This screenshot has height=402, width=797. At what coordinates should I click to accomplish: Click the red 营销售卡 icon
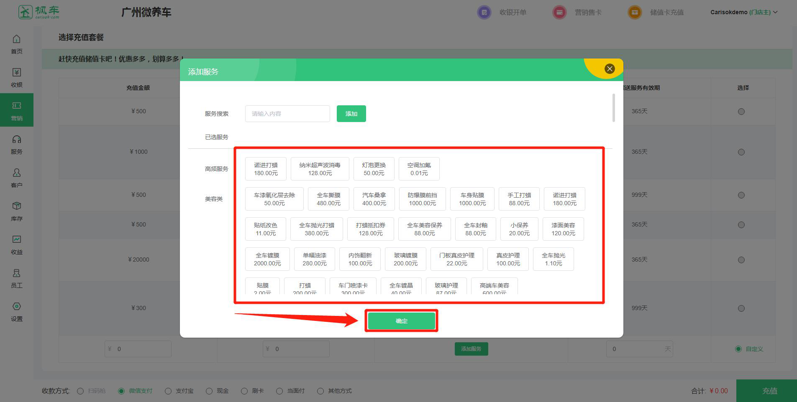pos(559,12)
